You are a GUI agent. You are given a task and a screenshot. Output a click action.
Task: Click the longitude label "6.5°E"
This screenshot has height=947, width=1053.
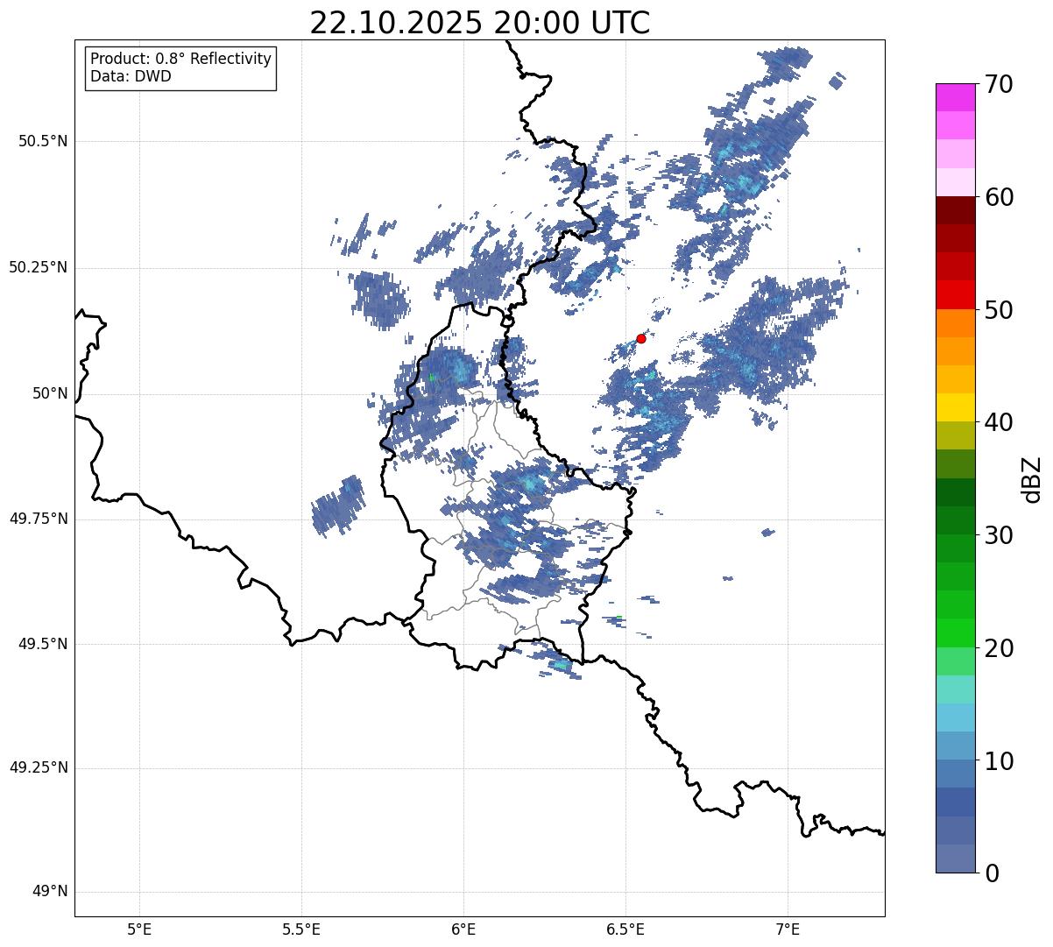coord(625,929)
